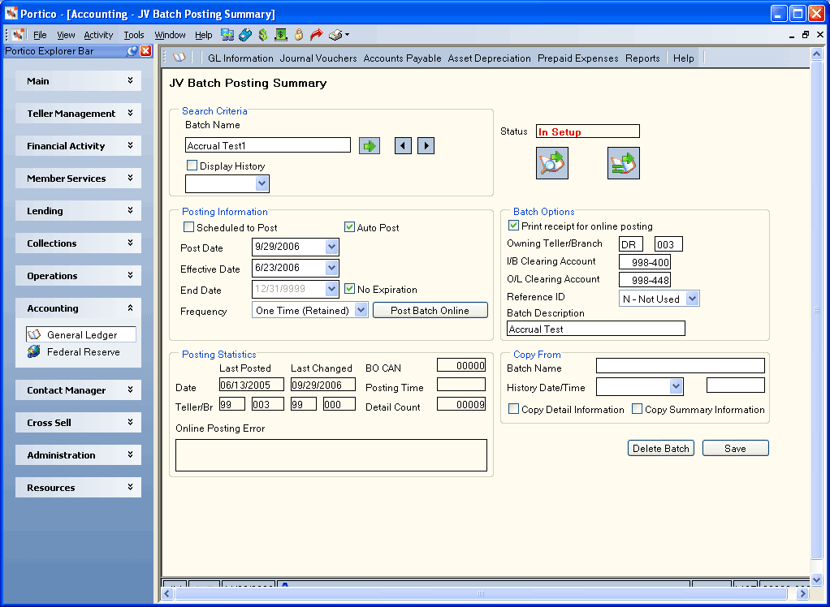Click the padlock toolbar icon
Viewport: 830px width, 607px height.
pos(299,35)
